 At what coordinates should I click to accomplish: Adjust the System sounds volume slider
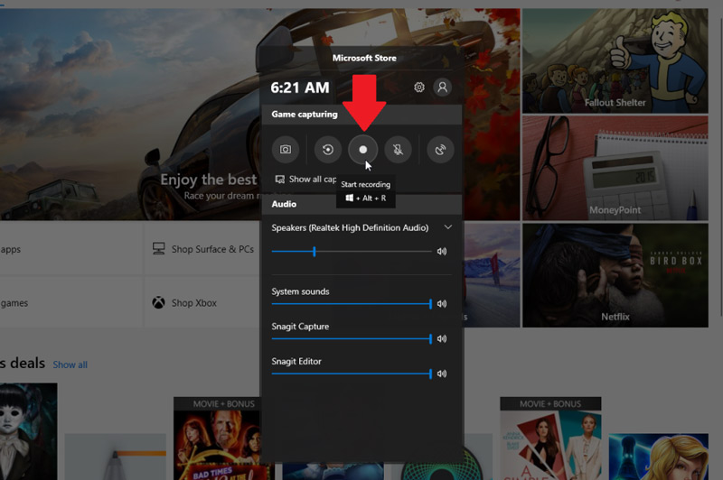pyautogui.click(x=352, y=304)
